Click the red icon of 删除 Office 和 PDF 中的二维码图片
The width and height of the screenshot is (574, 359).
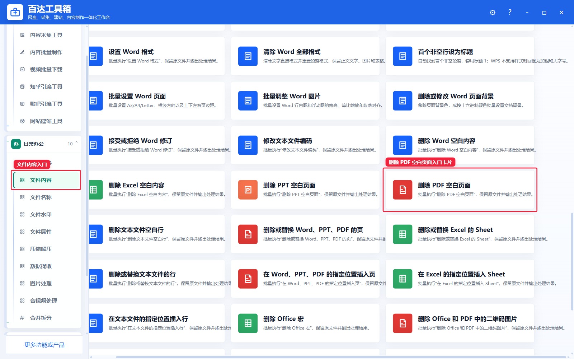pos(403,323)
